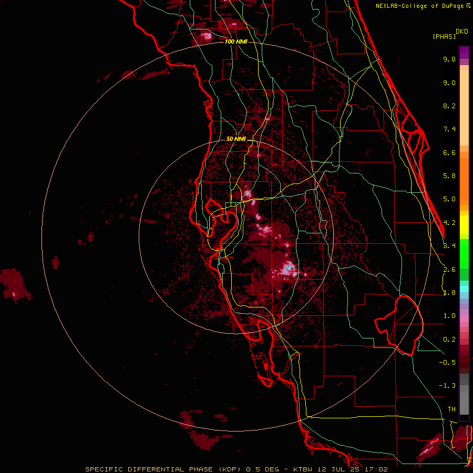This screenshot has width=473, height=473.
Task: Click the 5.8 scale value
Action: point(449,176)
